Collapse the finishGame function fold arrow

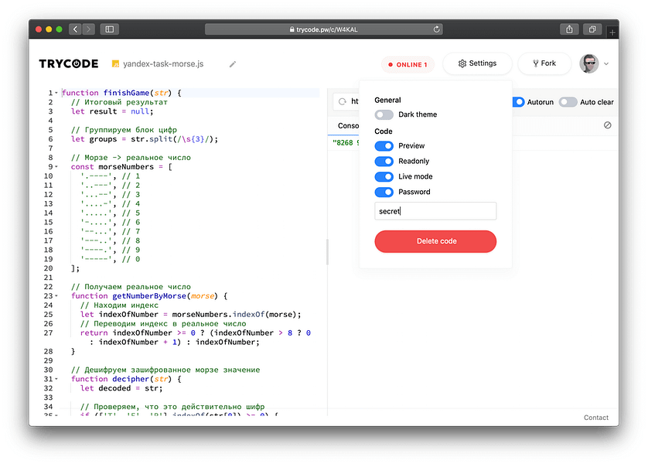click(56, 93)
